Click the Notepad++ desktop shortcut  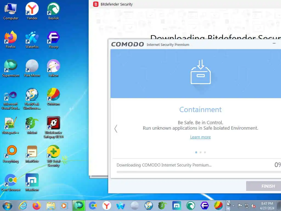coord(11,125)
